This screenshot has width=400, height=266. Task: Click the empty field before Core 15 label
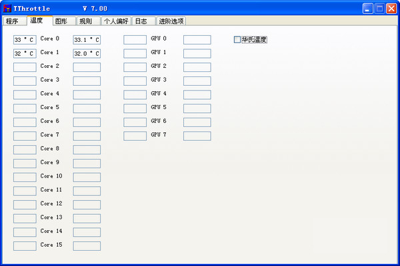pos(25,246)
